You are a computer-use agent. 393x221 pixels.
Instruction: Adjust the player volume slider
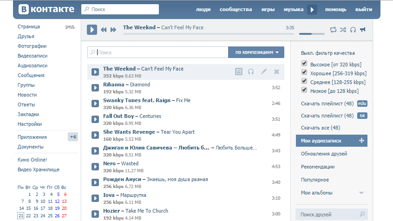311,33
